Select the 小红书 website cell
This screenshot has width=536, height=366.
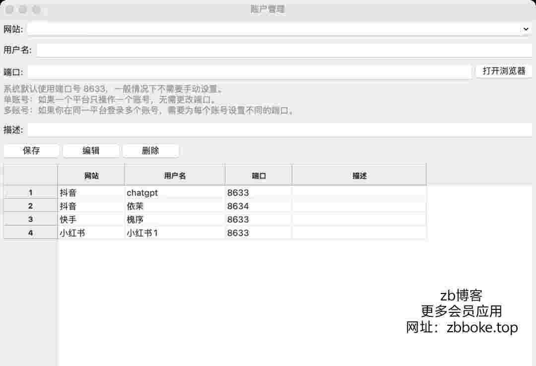point(91,233)
